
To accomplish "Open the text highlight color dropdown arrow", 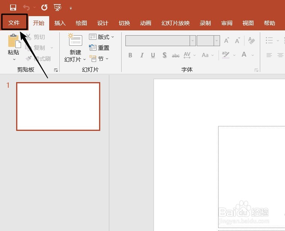I will [234, 55].
